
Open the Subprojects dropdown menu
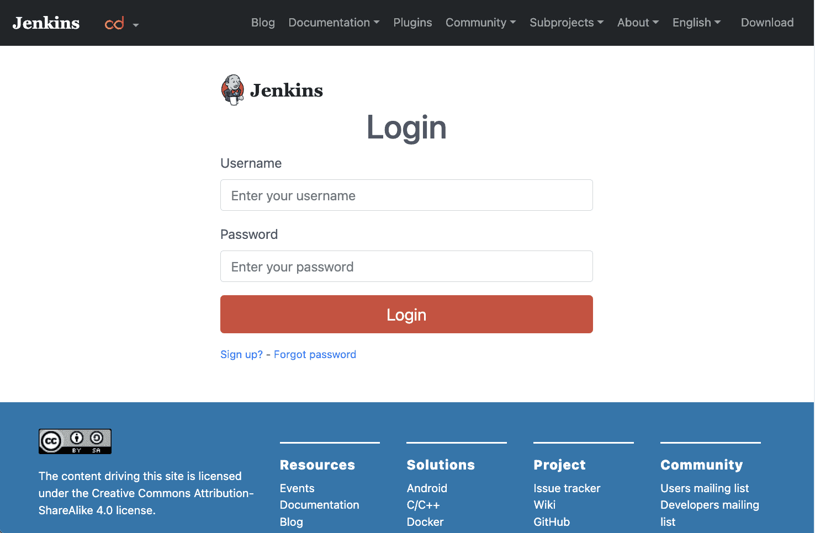(566, 23)
